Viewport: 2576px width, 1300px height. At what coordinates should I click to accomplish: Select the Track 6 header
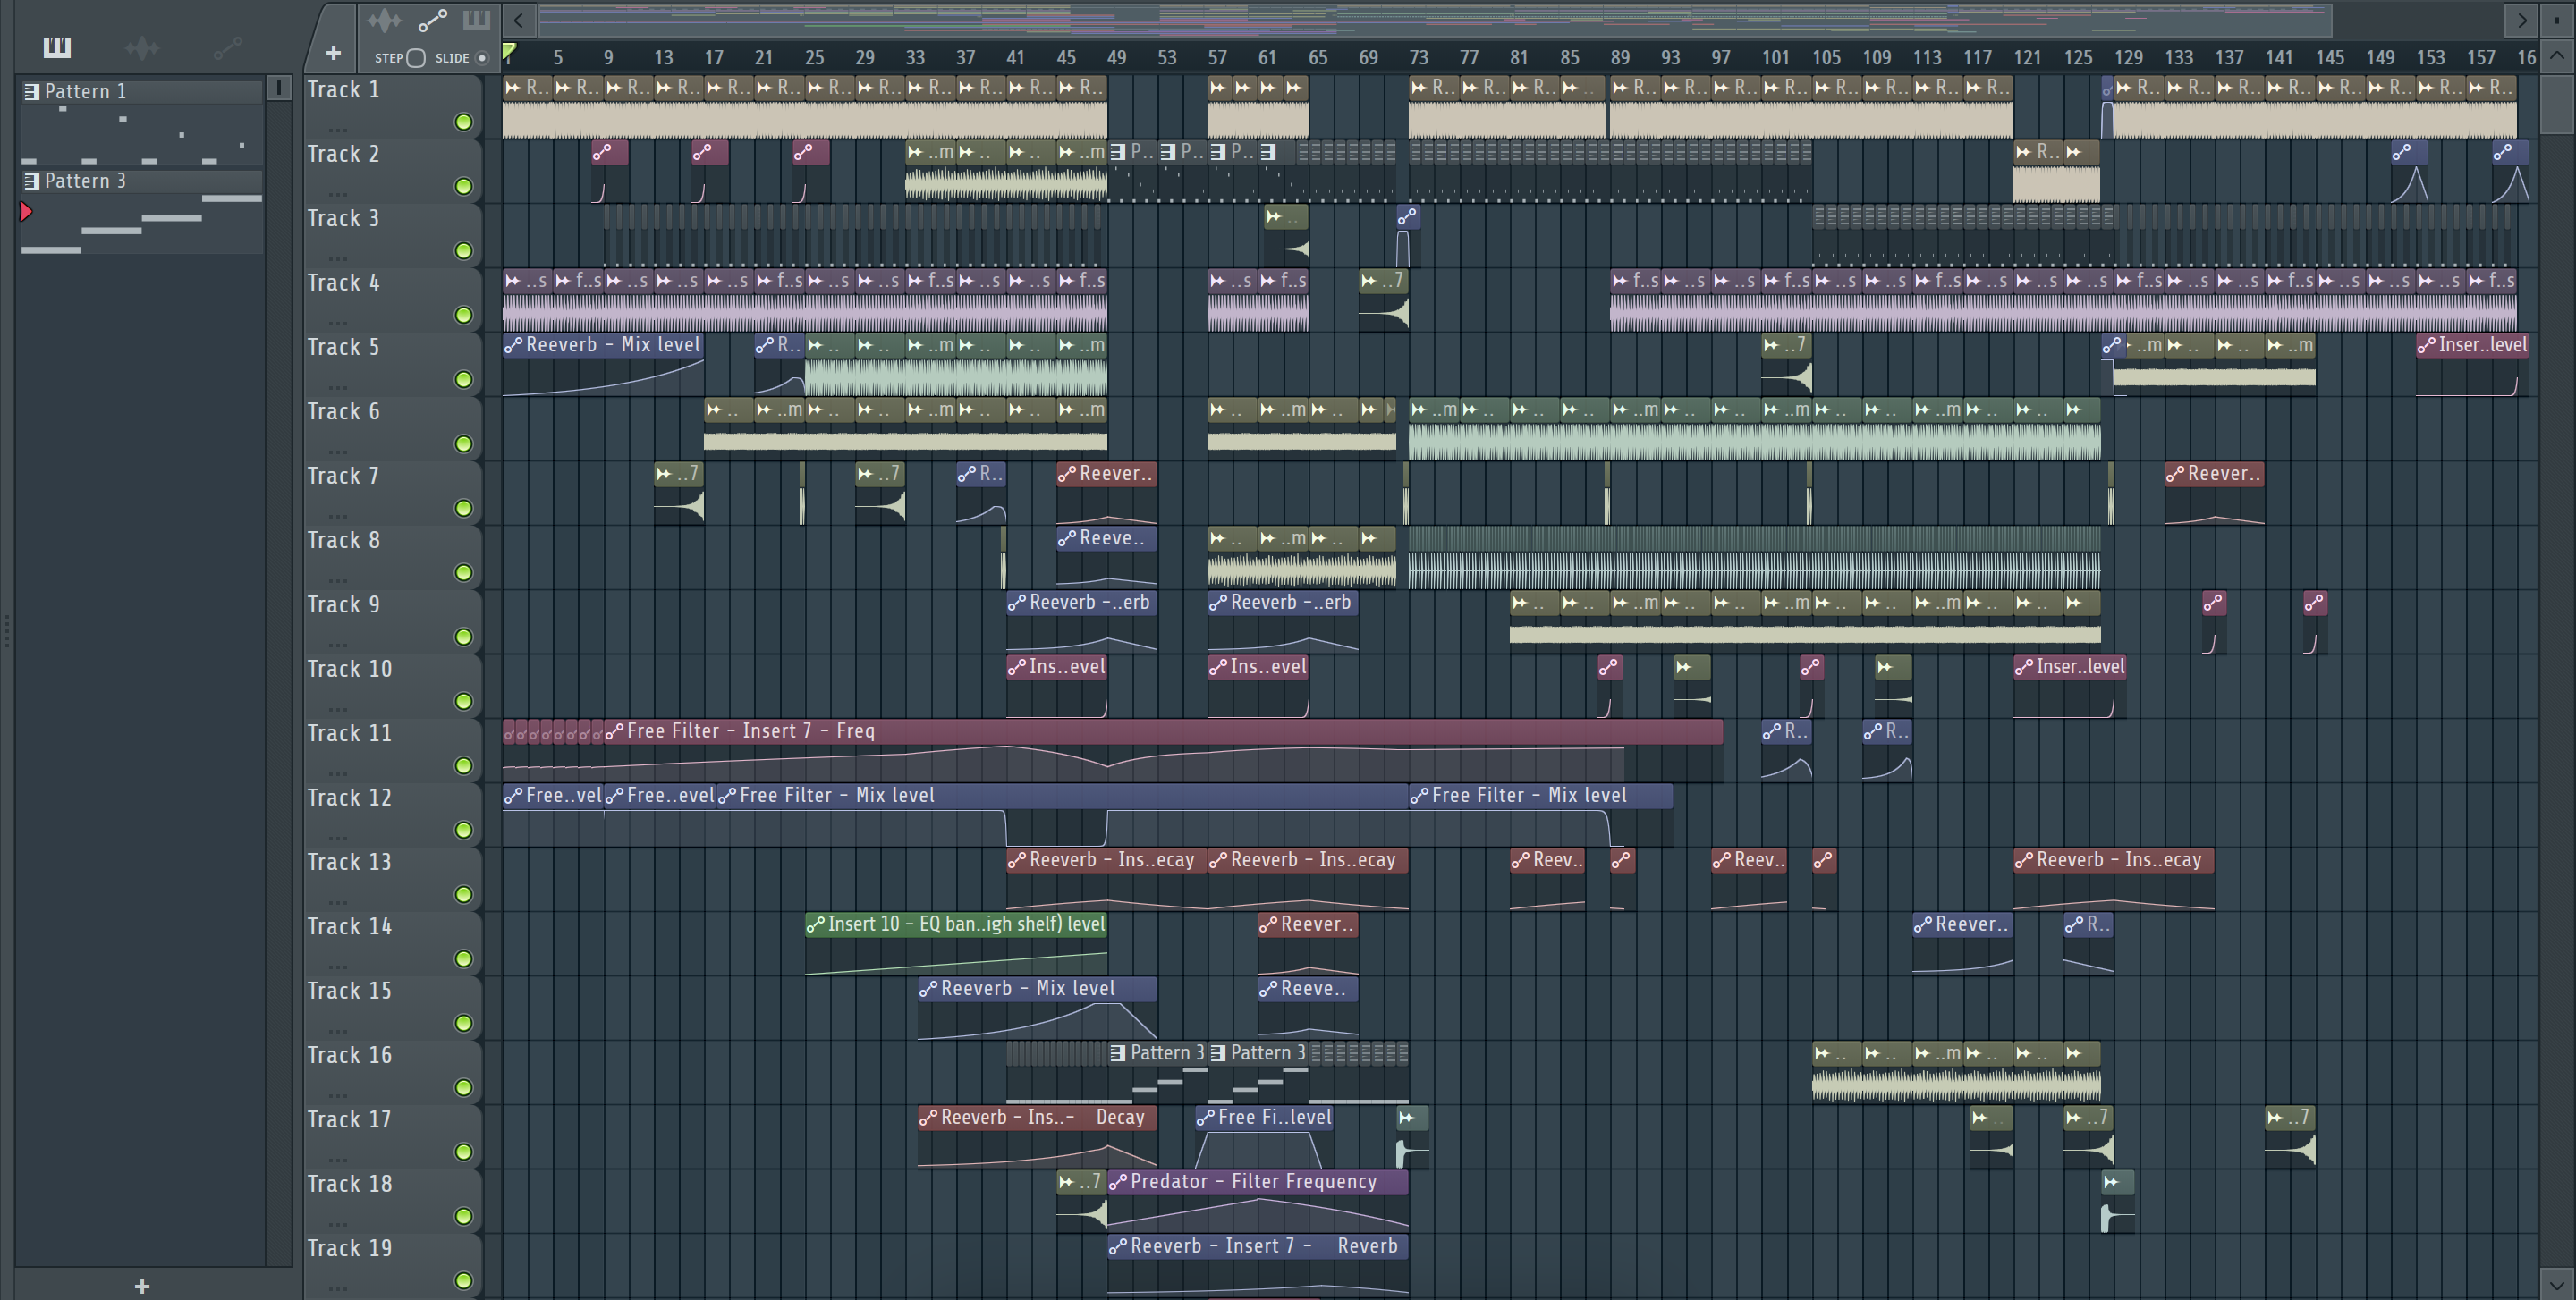click(392, 428)
